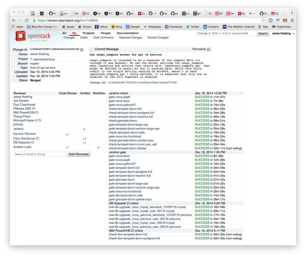Open the openstack/nova project link
The image size is (306, 257).
(44, 59)
